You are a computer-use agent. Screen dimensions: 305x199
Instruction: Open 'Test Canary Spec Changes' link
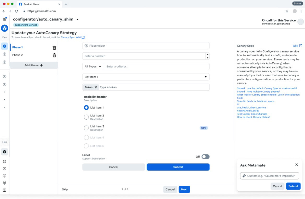(x=252, y=114)
